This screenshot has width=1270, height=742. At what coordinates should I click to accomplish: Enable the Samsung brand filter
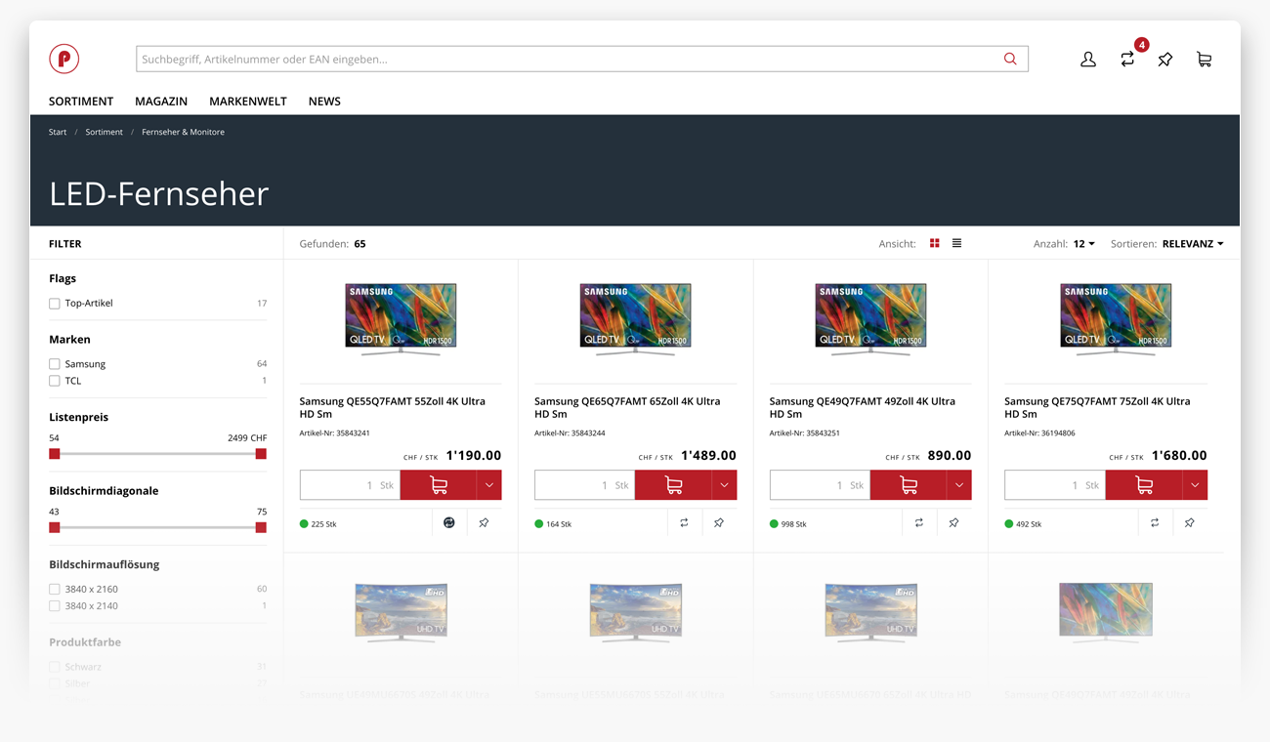(x=54, y=363)
